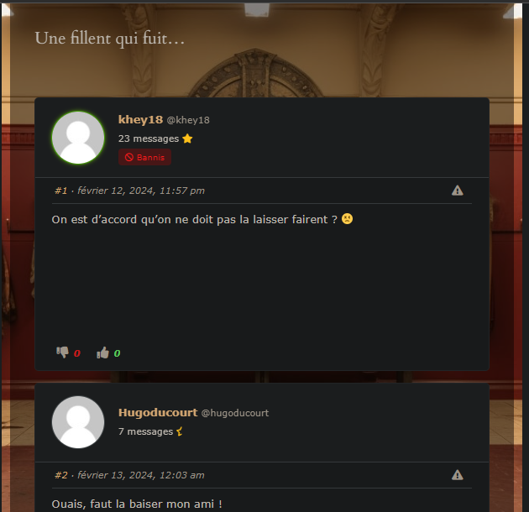This screenshot has width=529, height=512.
Task: Click the half star next to 7 messages
Action: pyautogui.click(x=180, y=431)
